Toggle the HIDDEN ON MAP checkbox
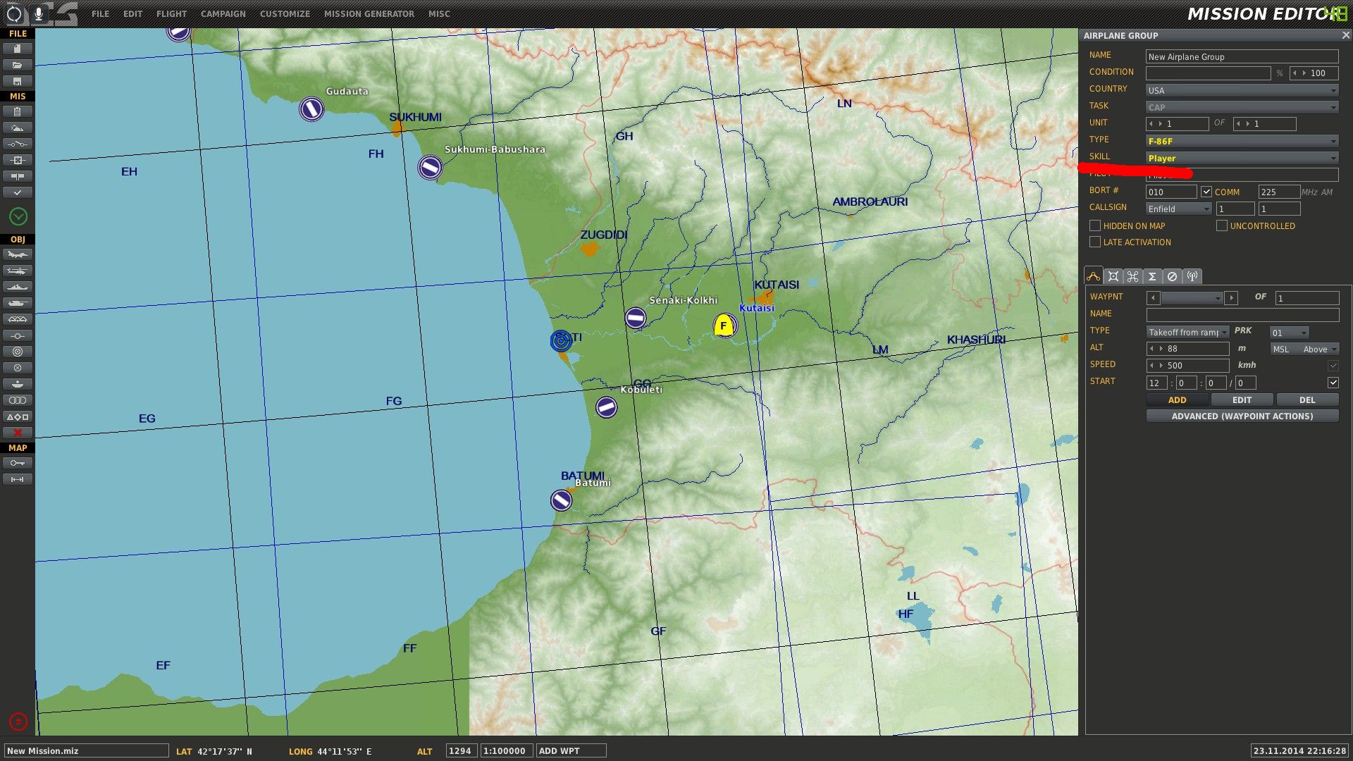The image size is (1353, 761). tap(1095, 225)
